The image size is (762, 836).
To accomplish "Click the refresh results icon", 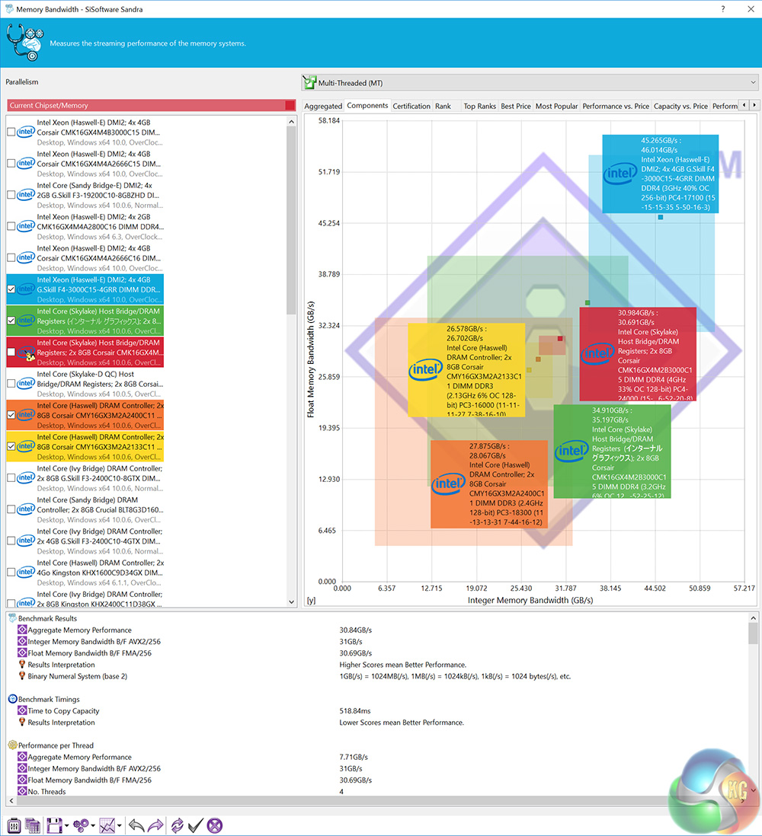I will (x=177, y=826).
